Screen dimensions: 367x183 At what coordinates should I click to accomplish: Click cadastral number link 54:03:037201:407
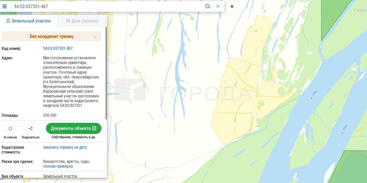click(x=58, y=48)
